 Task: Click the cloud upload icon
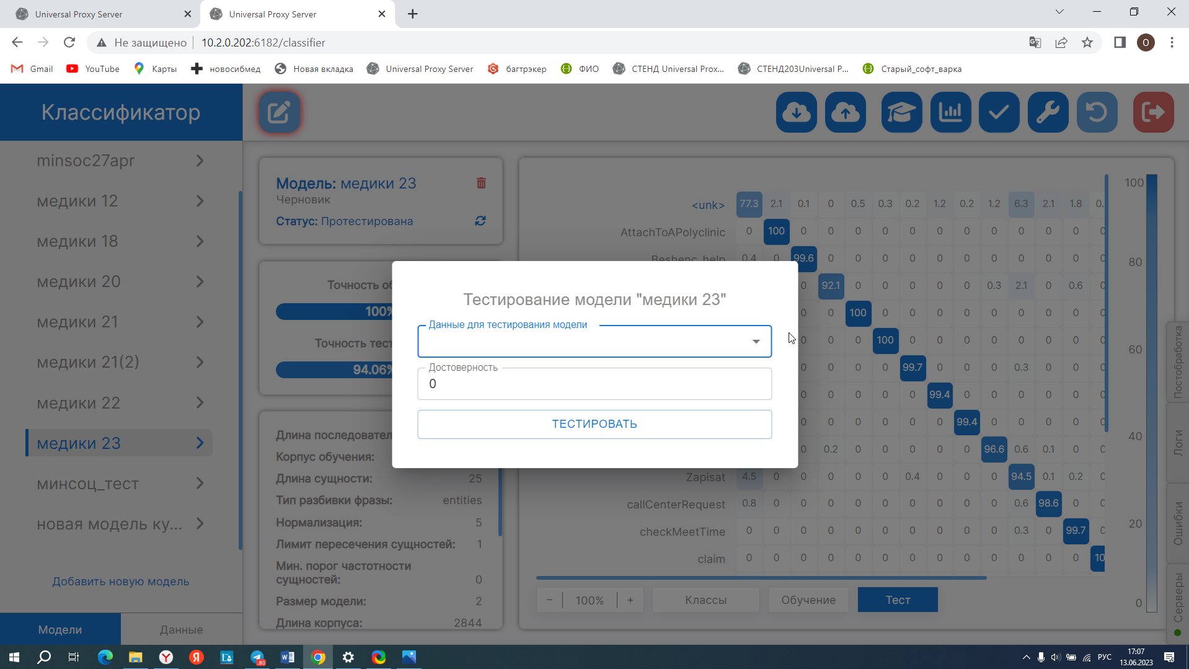[x=845, y=112]
